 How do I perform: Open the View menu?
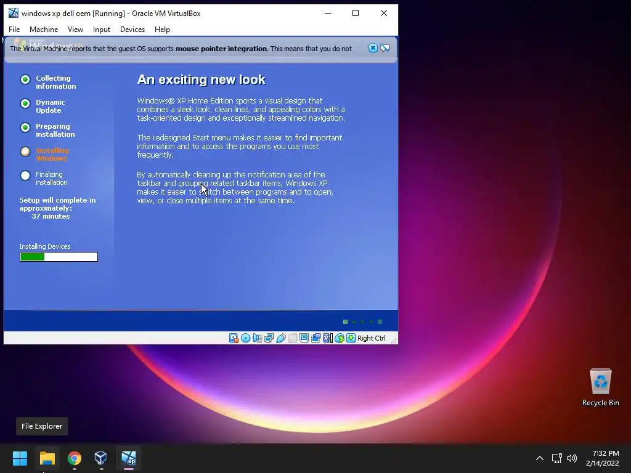(x=75, y=30)
